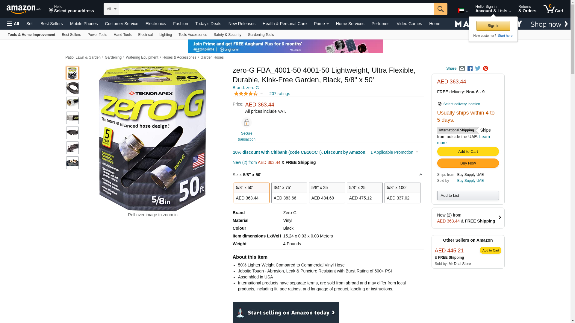Go to Power Tools subcategory tab
Viewport: 575px width, 323px height.
[97, 35]
